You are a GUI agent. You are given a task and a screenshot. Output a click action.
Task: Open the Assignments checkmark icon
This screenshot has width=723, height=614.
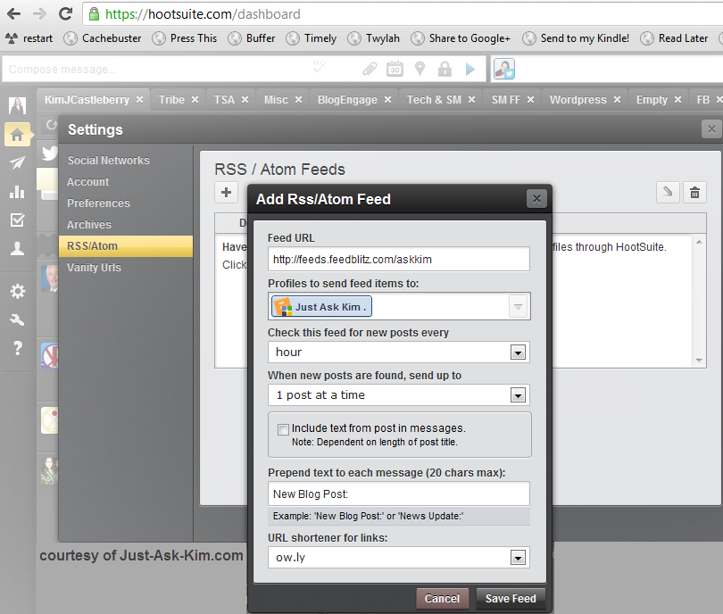(17, 220)
